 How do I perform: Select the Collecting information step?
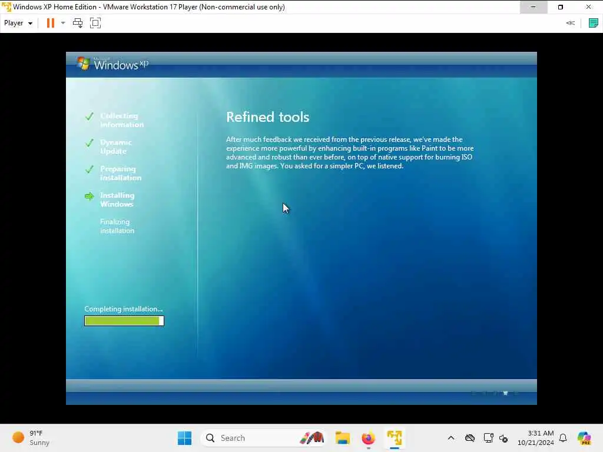coord(122,120)
